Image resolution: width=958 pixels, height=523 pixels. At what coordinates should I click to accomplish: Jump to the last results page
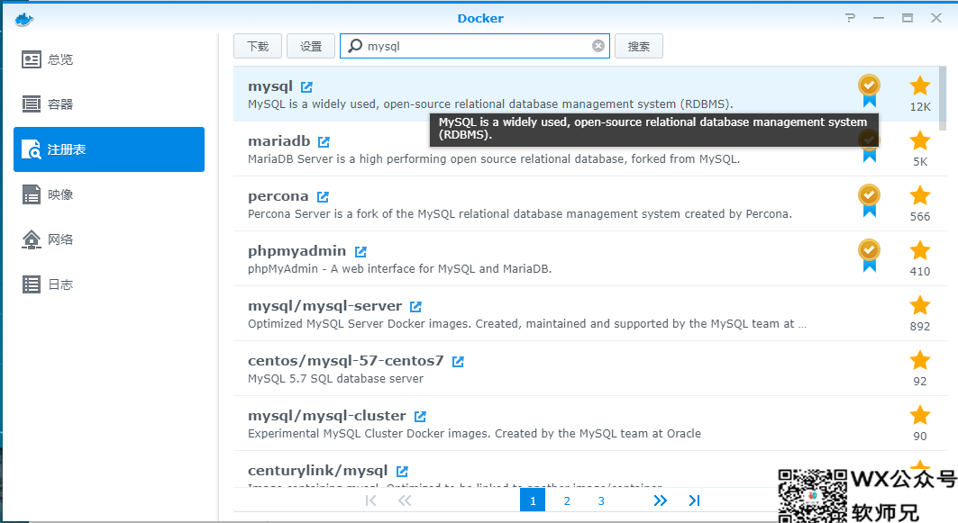(694, 500)
